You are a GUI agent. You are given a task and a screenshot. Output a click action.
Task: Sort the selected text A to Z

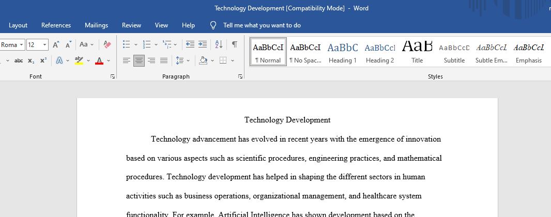coord(219,44)
